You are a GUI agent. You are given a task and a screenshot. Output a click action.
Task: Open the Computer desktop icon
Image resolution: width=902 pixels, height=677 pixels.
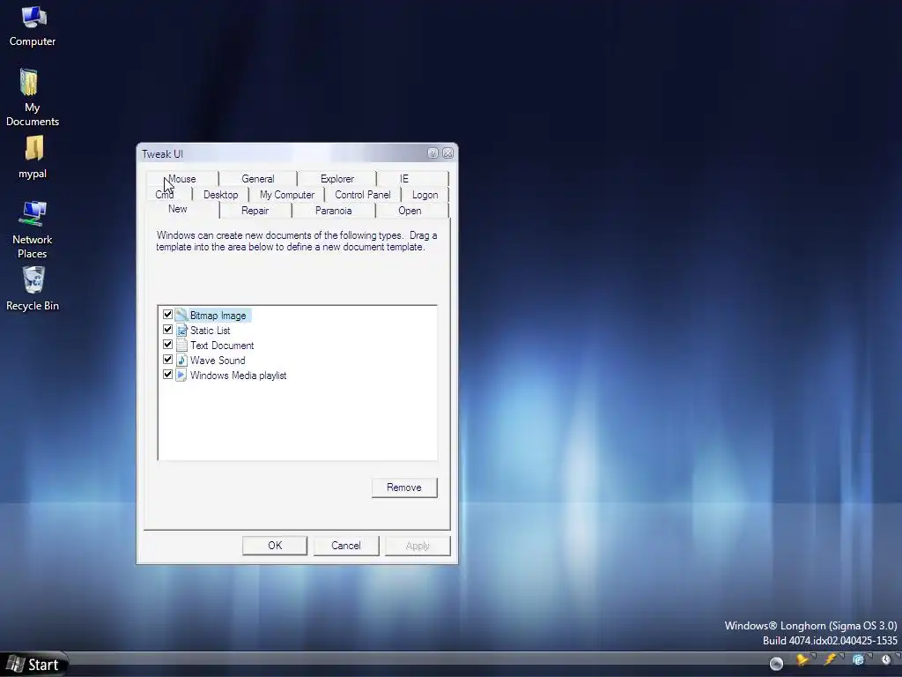coord(33,26)
